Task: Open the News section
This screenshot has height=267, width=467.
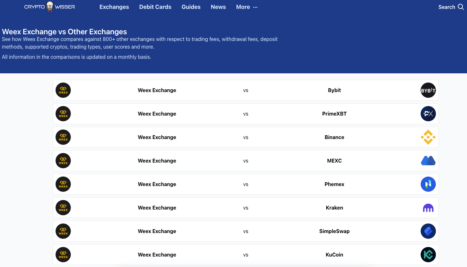Action: [218, 7]
